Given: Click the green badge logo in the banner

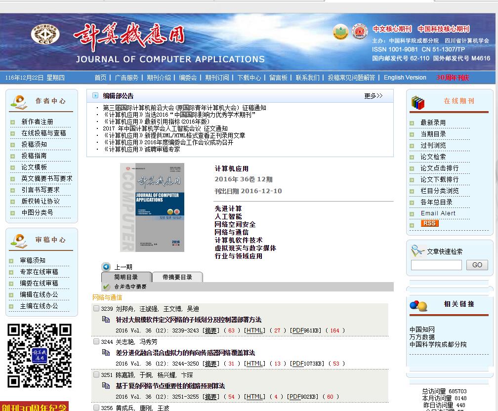Looking at the screenshot, I should (x=340, y=32).
